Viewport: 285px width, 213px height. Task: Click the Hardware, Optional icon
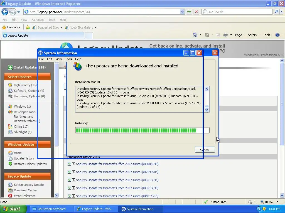coord(10,96)
